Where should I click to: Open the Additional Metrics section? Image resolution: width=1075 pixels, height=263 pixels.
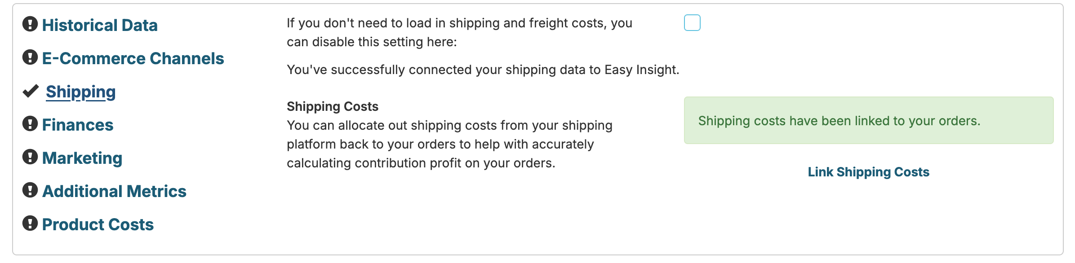coord(114,191)
